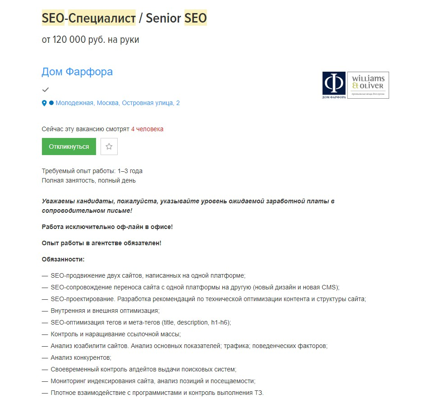Click highlighted SEO-Специалист word in title
The width and height of the screenshot is (427, 403).
89,18
